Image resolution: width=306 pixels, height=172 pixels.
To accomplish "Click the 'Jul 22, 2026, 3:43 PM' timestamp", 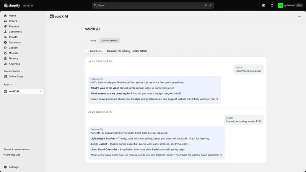I will click(100, 112).
